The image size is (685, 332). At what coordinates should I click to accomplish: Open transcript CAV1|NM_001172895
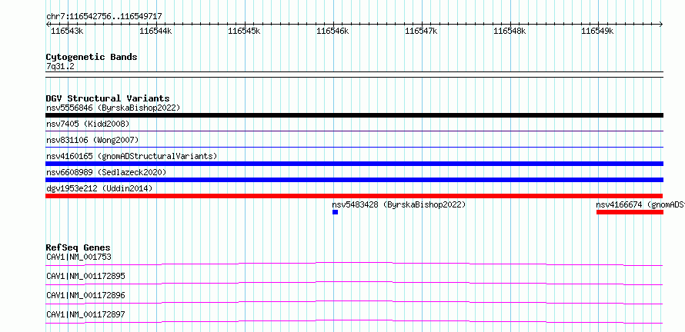pos(85,276)
